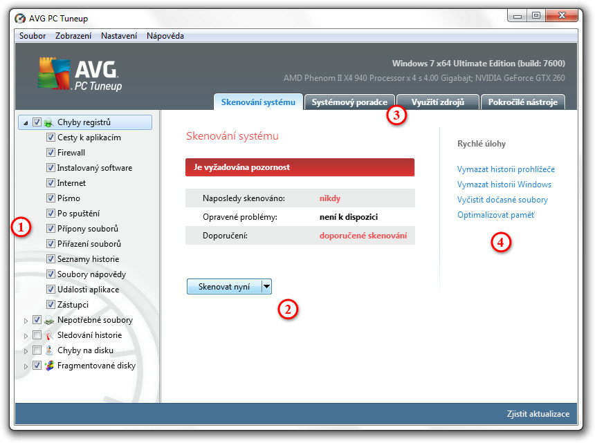Click the Je vyžadována pozornost banner
Image resolution: width=595 pixels, height=443 pixels.
coord(300,167)
